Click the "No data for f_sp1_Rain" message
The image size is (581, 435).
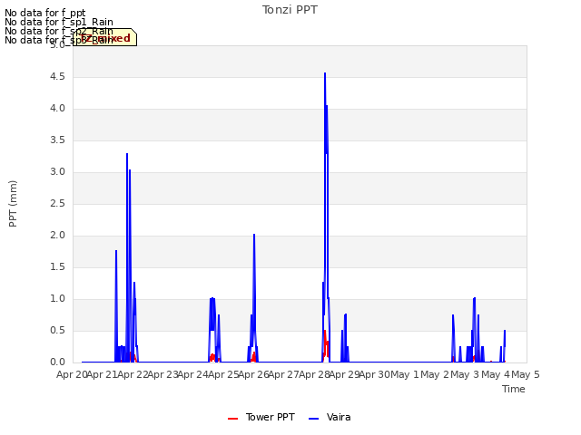point(58,22)
